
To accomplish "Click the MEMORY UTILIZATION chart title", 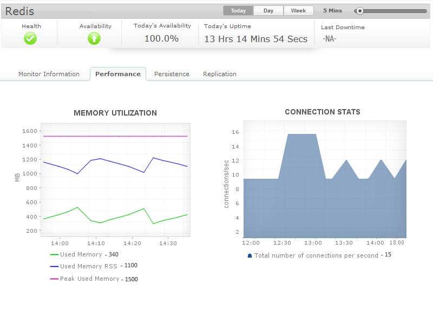I will (x=115, y=113).
